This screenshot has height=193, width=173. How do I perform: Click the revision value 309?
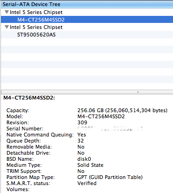point(82,122)
